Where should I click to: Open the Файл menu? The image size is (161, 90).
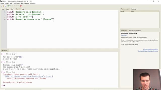[x=2, y=3]
